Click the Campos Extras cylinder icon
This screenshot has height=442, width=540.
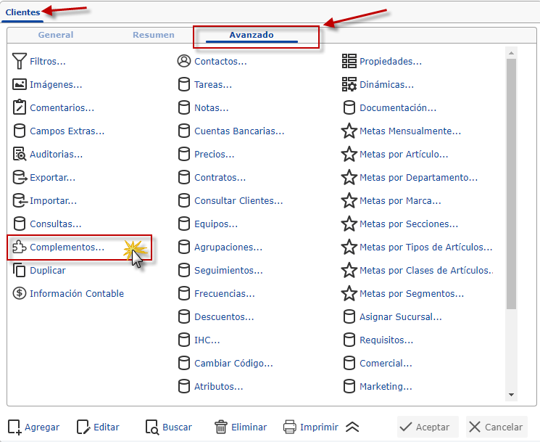pos(20,131)
